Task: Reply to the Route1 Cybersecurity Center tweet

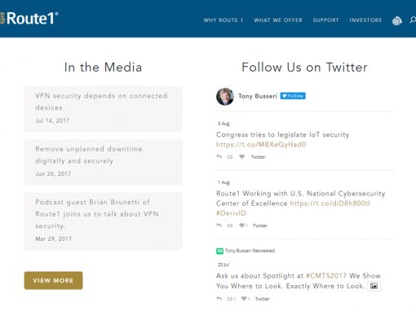Action: [219, 226]
